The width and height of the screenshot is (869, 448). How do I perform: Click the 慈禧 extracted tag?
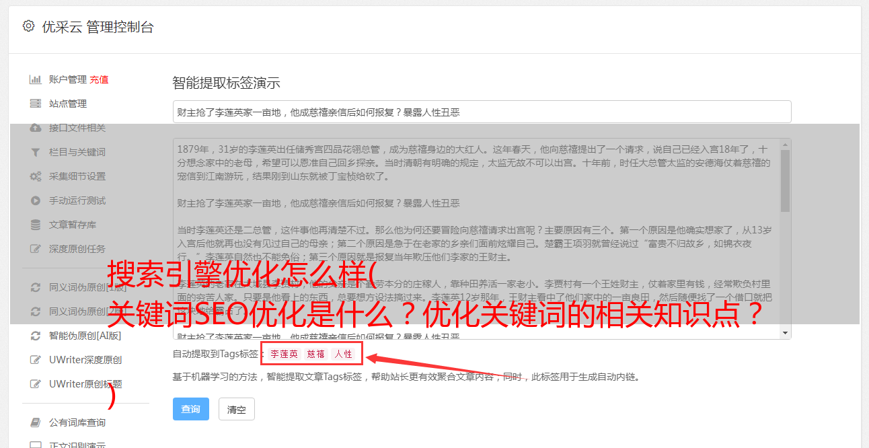pos(316,354)
